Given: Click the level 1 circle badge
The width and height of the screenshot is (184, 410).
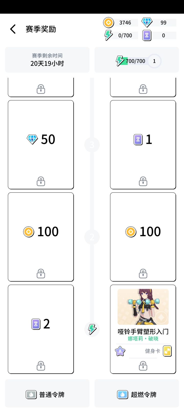Looking at the screenshot, I should coord(154,61).
